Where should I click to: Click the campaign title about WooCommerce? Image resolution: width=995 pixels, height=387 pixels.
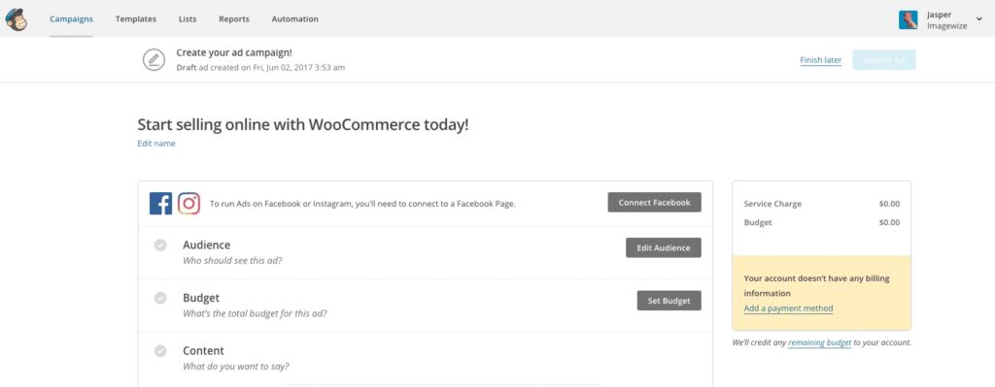(x=303, y=124)
